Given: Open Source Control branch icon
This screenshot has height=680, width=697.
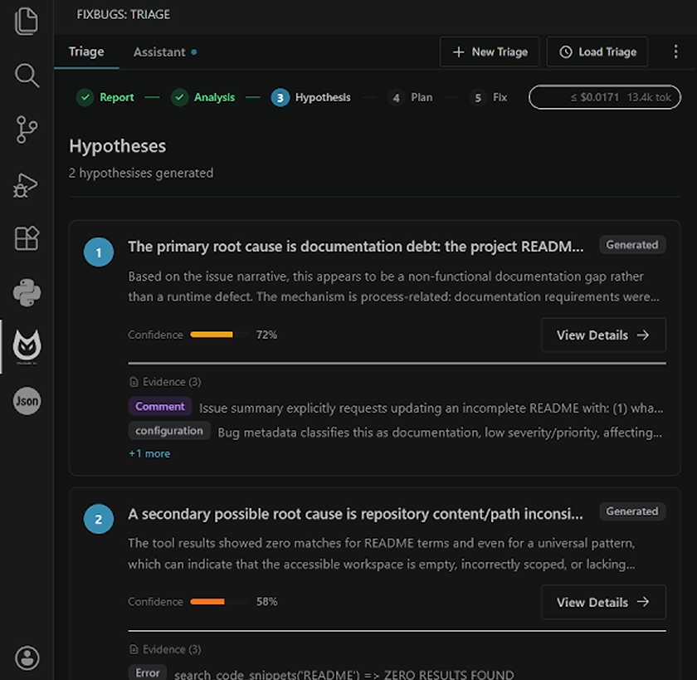Looking at the screenshot, I should tap(27, 130).
